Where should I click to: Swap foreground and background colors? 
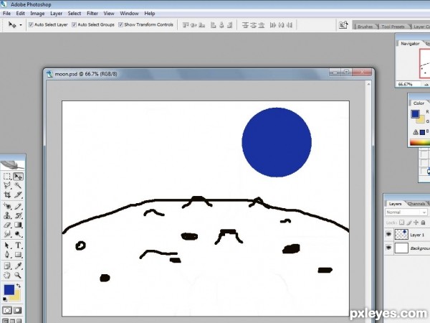click(x=19, y=286)
